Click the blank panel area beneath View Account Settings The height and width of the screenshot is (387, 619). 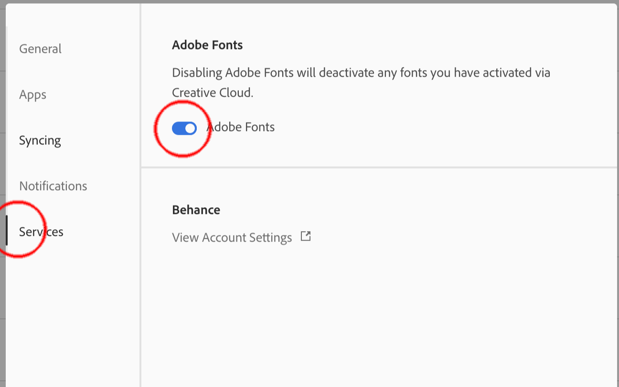point(377,315)
